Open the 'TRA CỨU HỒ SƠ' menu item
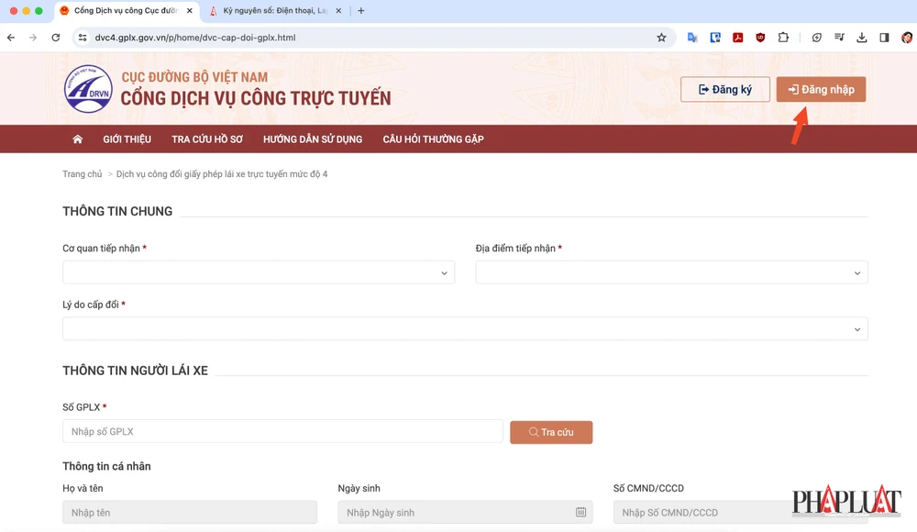The width and height of the screenshot is (917, 532). pyautogui.click(x=207, y=139)
